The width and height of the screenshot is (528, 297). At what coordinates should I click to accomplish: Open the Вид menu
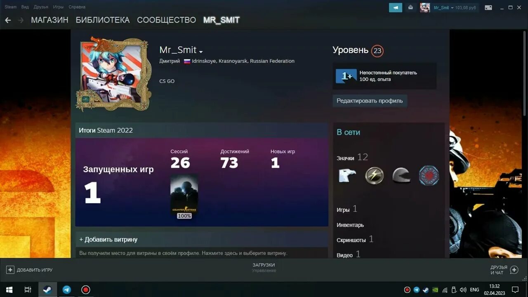(x=25, y=7)
